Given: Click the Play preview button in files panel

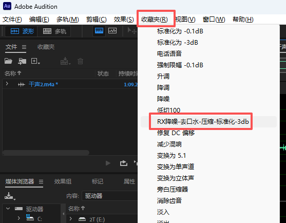Looking at the screenshot, I should coord(108,163).
